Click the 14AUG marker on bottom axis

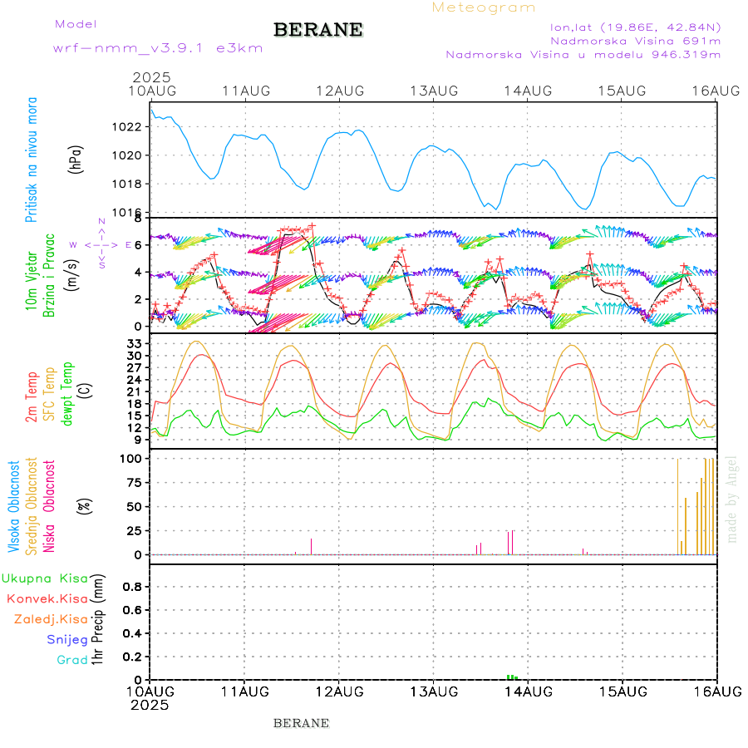(529, 691)
